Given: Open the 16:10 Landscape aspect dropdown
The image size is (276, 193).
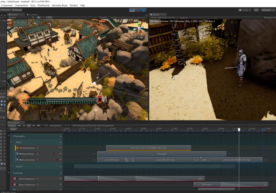Looking at the screenshot, I should tap(164, 18).
